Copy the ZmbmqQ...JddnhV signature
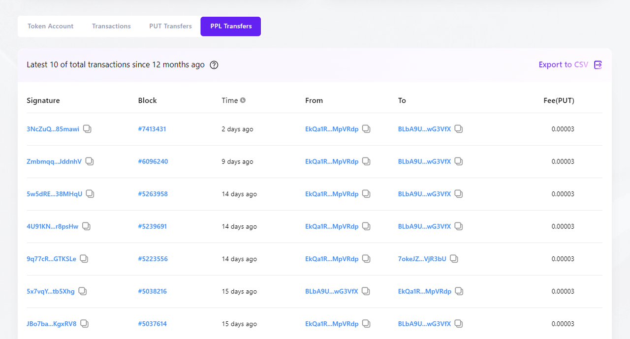 (90, 161)
